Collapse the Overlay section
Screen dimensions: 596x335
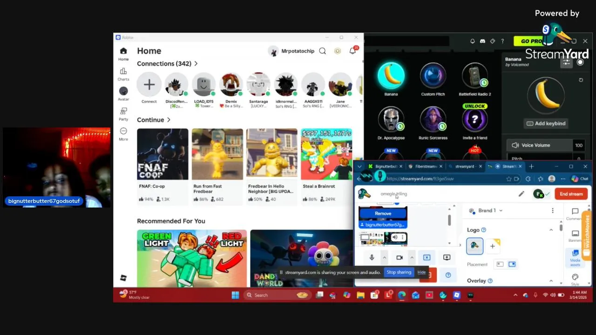551,281
